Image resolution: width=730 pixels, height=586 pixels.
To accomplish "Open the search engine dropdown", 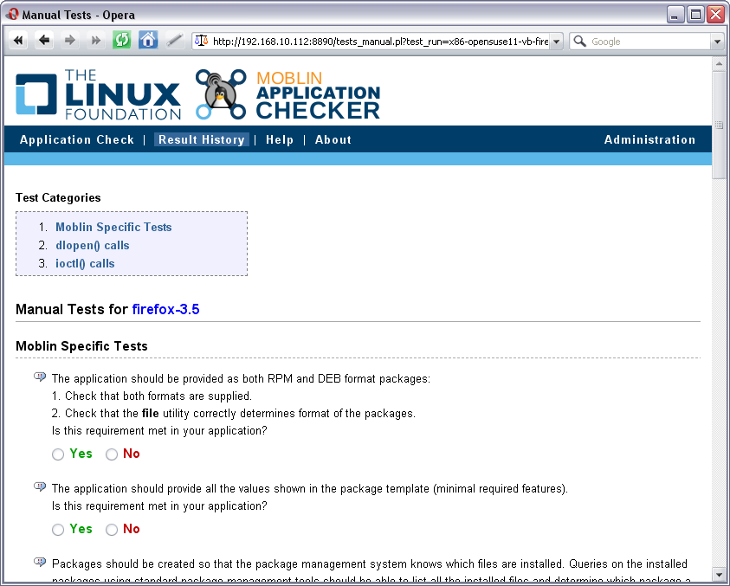I will 717,42.
